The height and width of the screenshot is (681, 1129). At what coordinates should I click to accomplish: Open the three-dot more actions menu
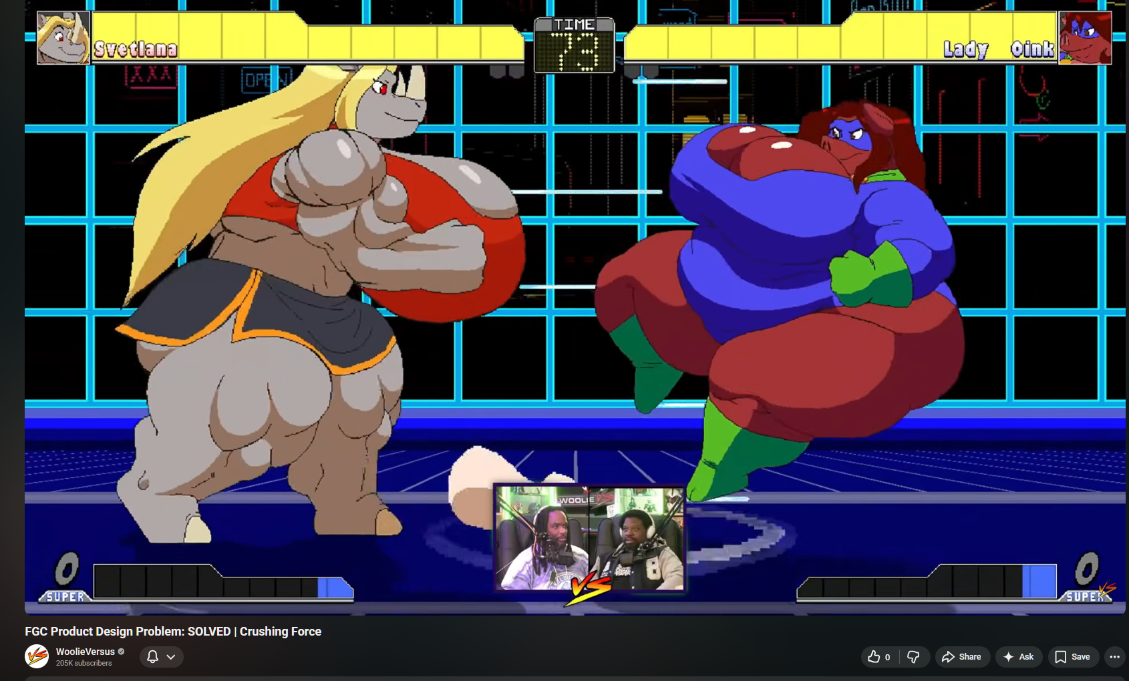click(1114, 657)
